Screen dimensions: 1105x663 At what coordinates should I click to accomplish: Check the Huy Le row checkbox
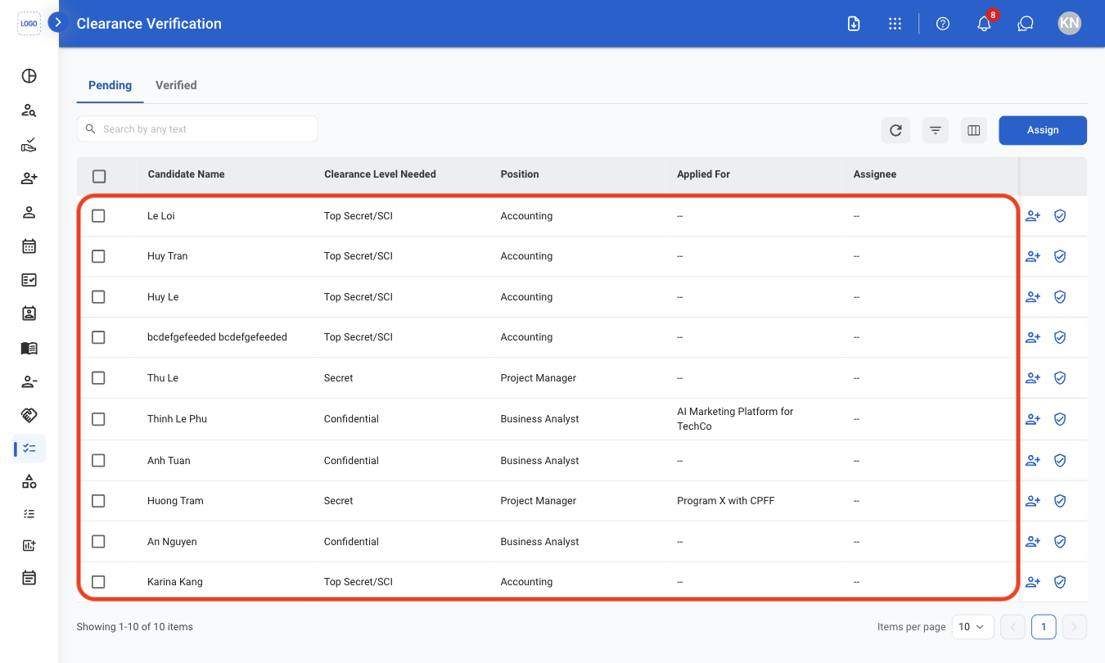point(98,297)
